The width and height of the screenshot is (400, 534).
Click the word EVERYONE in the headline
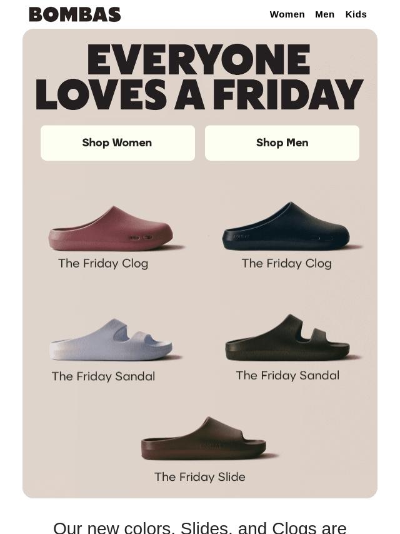[x=199, y=60]
